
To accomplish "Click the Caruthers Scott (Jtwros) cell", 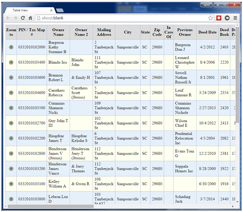I will 81,93.
